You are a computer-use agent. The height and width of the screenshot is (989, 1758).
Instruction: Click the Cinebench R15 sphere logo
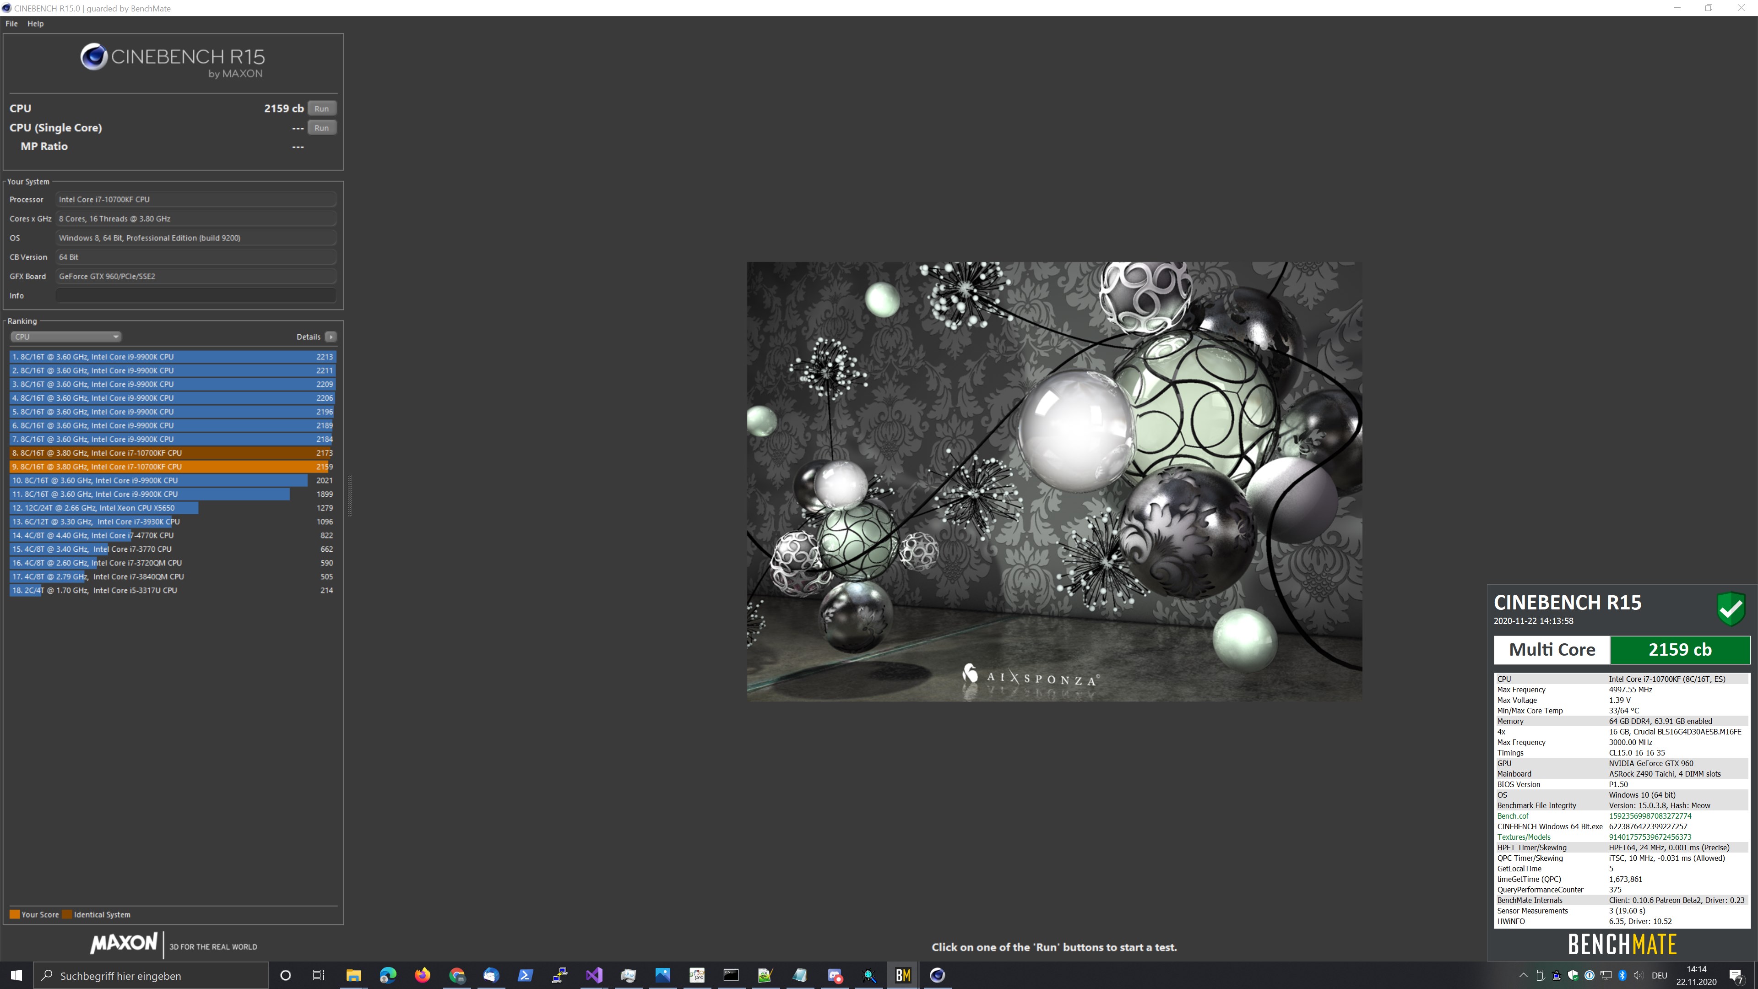[x=93, y=57]
